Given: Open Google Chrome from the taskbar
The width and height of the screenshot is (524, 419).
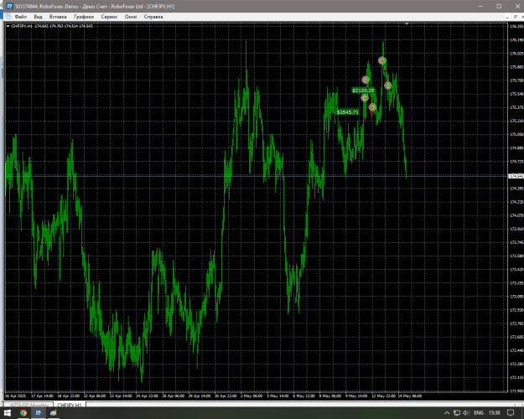Looking at the screenshot, I should click(x=23, y=413).
